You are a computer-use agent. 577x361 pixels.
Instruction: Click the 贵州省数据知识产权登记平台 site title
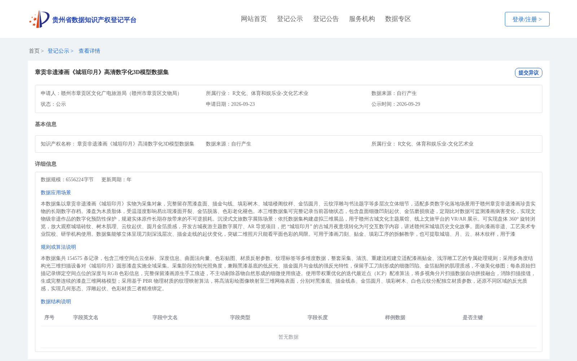94,20
